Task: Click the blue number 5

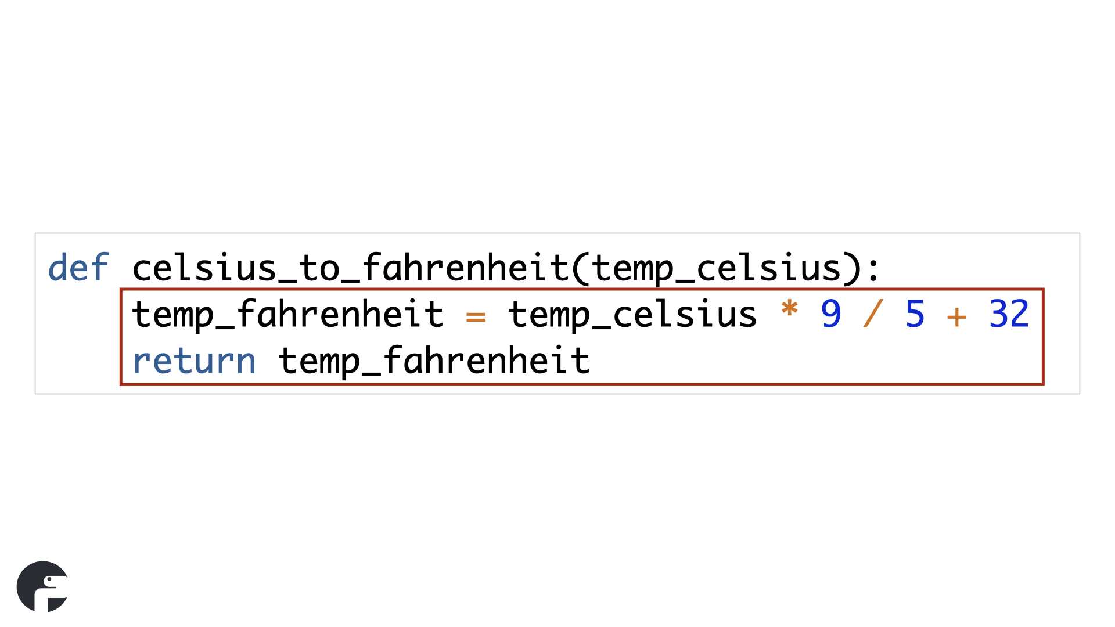Action: point(915,314)
